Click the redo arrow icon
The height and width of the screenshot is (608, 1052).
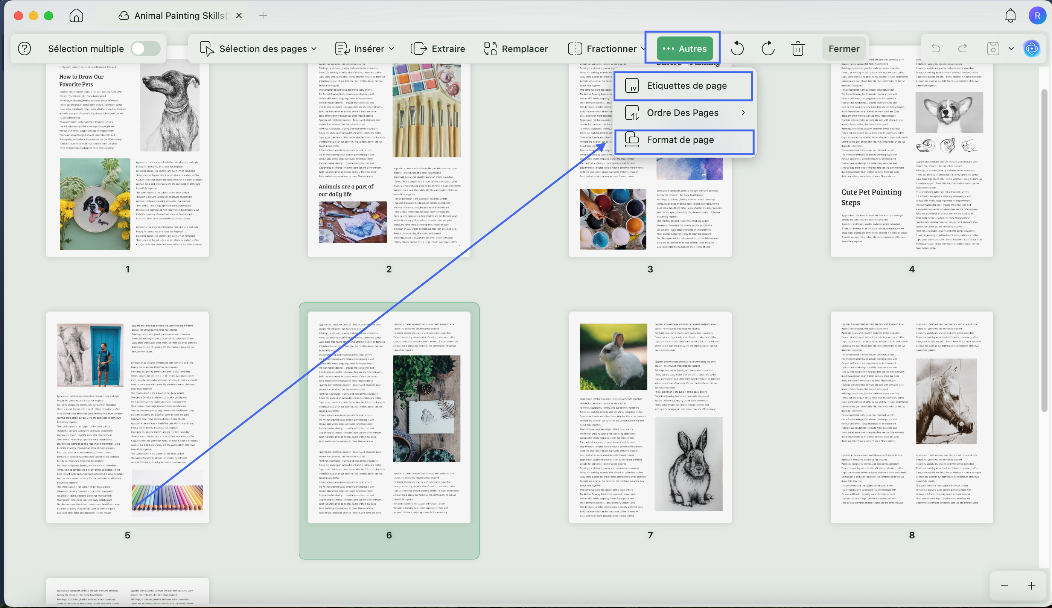pyautogui.click(x=963, y=49)
